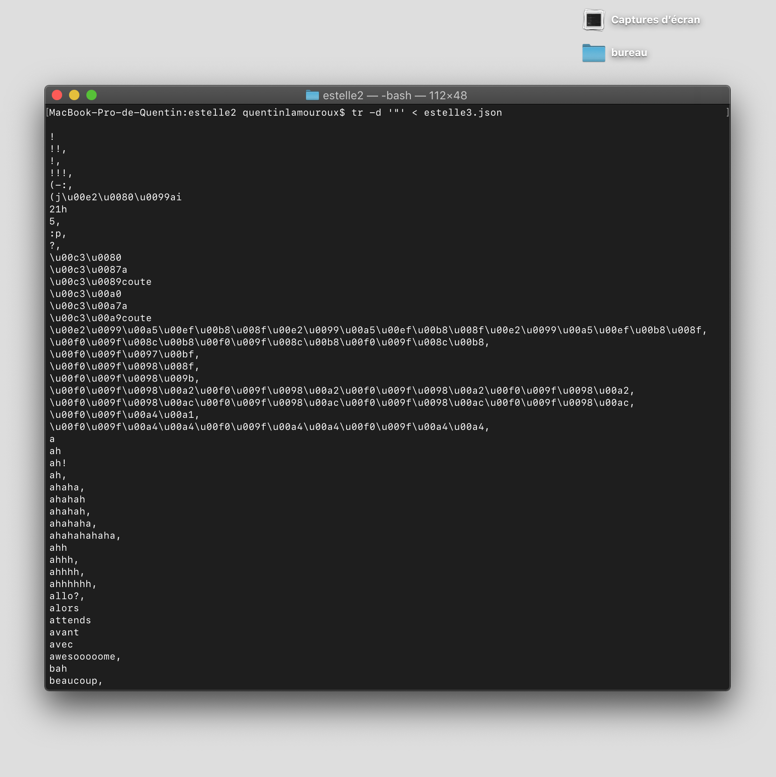Open the Captures d'écran desktop stack icon
The image size is (776, 777).
[x=593, y=20]
